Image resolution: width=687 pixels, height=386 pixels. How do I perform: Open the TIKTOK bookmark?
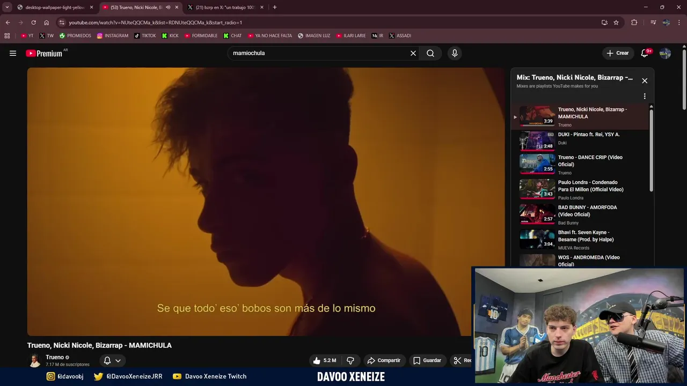pos(145,36)
